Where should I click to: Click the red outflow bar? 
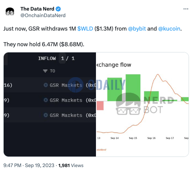click(100, 106)
